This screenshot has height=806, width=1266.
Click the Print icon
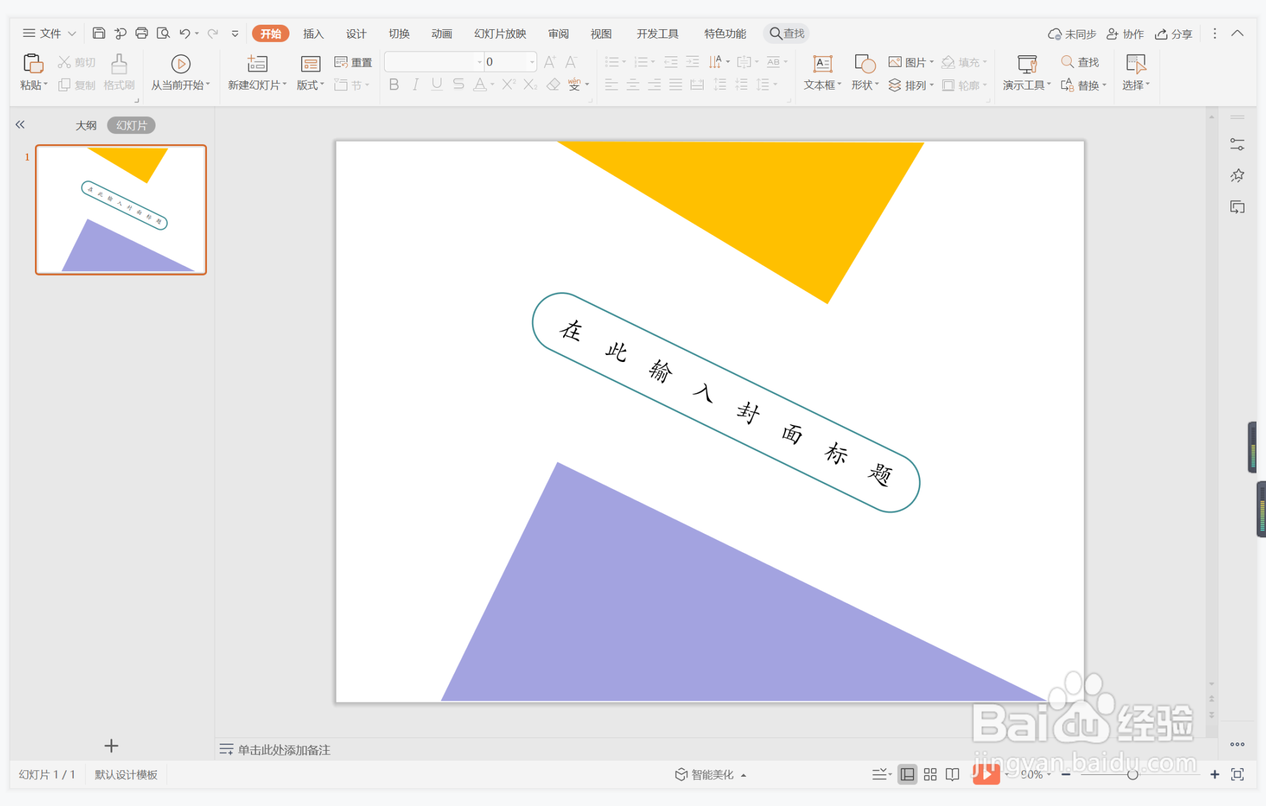coord(142,33)
